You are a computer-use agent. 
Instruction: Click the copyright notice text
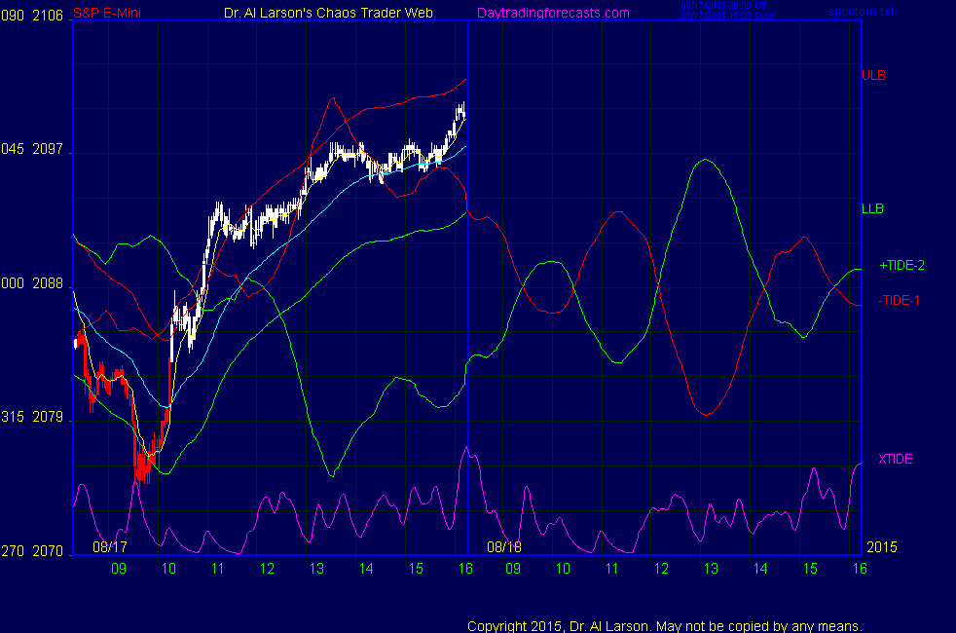click(665, 625)
